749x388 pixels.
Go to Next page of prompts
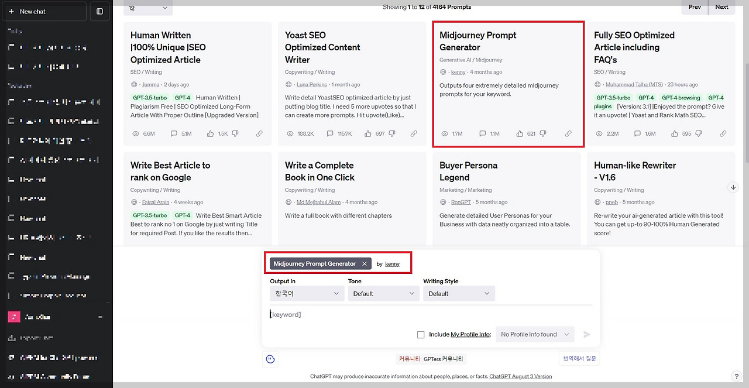coord(721,7)
